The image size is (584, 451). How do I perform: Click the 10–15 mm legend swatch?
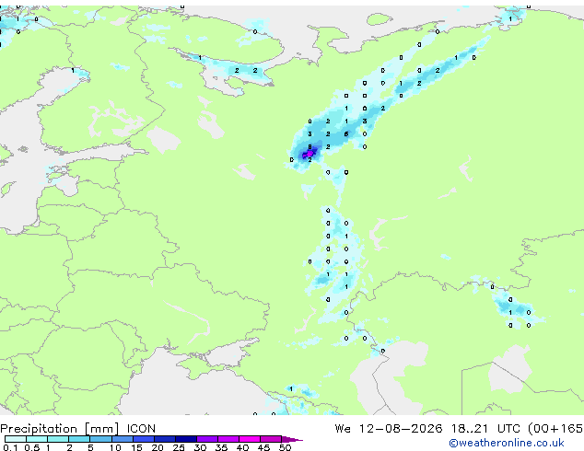(122, 439)
